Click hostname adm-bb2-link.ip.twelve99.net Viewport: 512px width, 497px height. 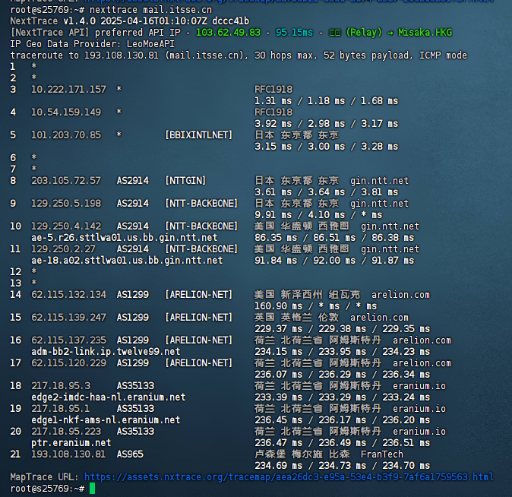coord(106,352)
